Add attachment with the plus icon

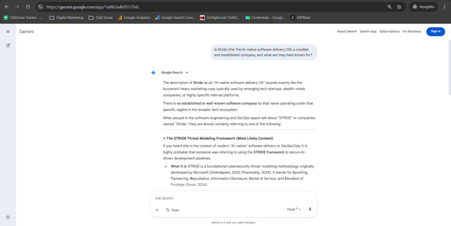click(x=157, y=210)
